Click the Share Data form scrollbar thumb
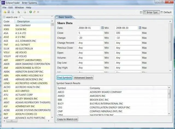 [x=170, y=42]
